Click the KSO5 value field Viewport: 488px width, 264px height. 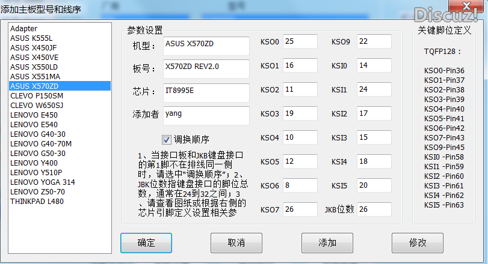point(300,161)
